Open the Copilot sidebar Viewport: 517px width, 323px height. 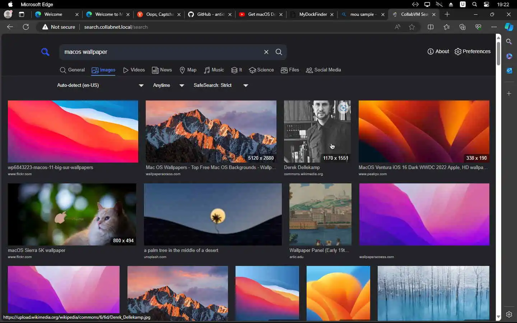tap(509, 27)
